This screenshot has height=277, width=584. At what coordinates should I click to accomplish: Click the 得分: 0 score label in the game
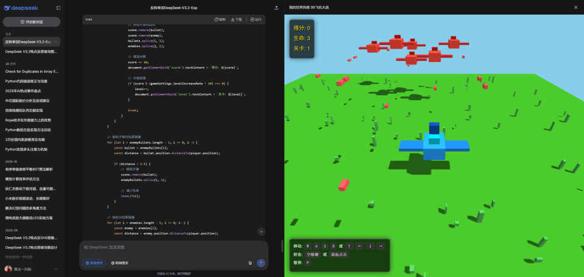302,28
